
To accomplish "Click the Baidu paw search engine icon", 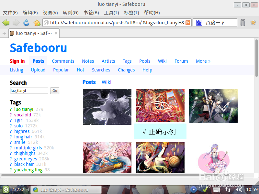I will [199, 23].
